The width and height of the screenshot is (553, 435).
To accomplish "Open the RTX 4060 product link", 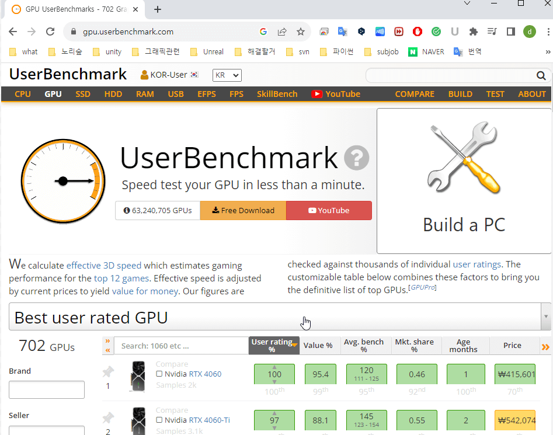I will [206, 374].
